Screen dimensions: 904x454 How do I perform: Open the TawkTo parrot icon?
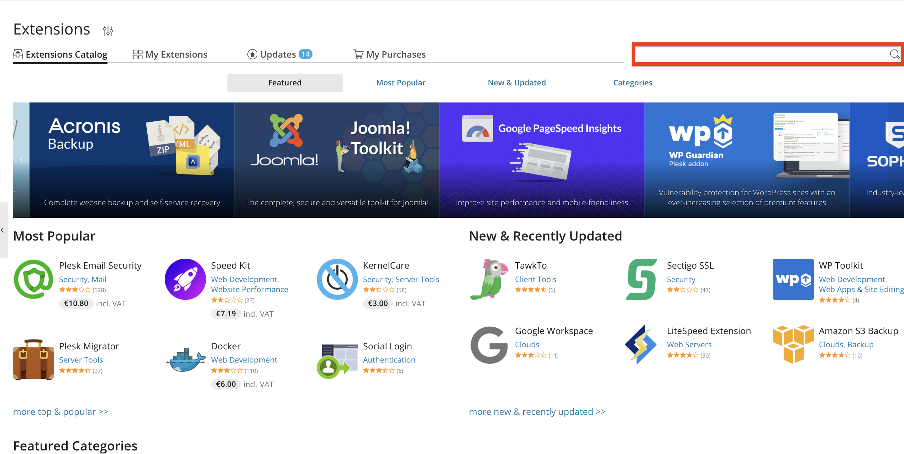(489, 279)
